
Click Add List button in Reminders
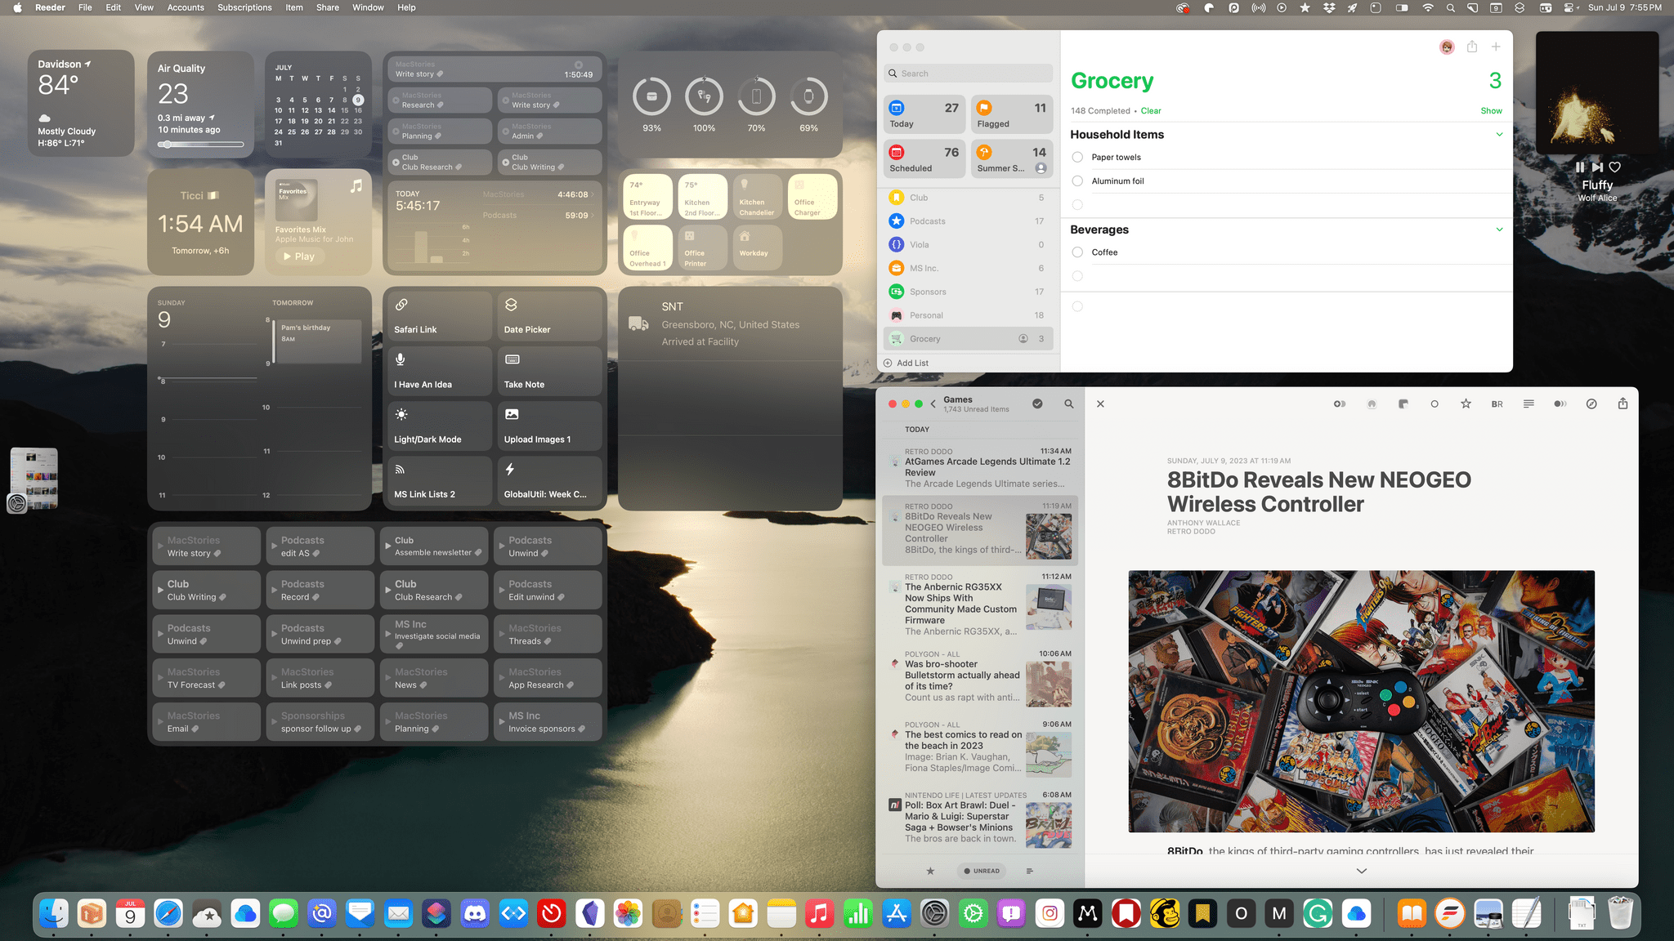pyautogui.click(x=911, y=363)
